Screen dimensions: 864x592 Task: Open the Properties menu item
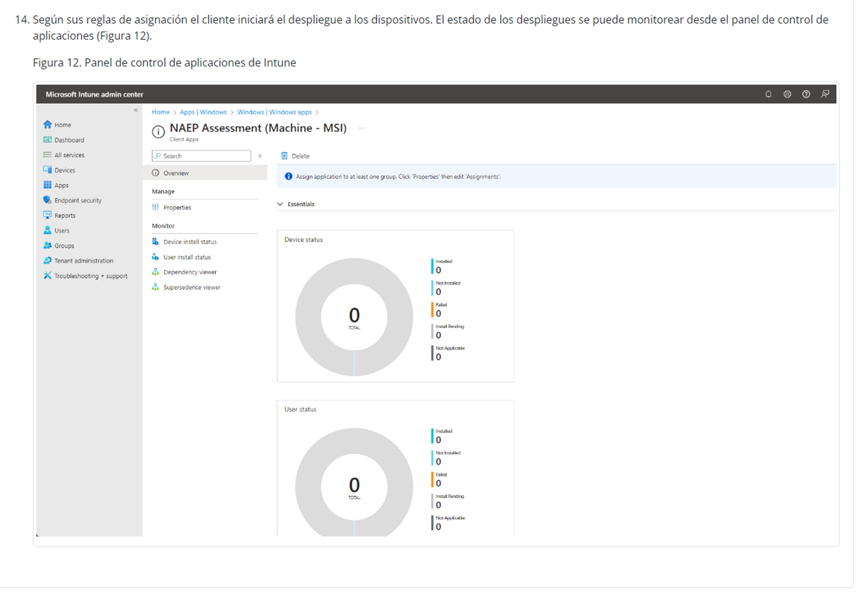click(x=177, y=207)
